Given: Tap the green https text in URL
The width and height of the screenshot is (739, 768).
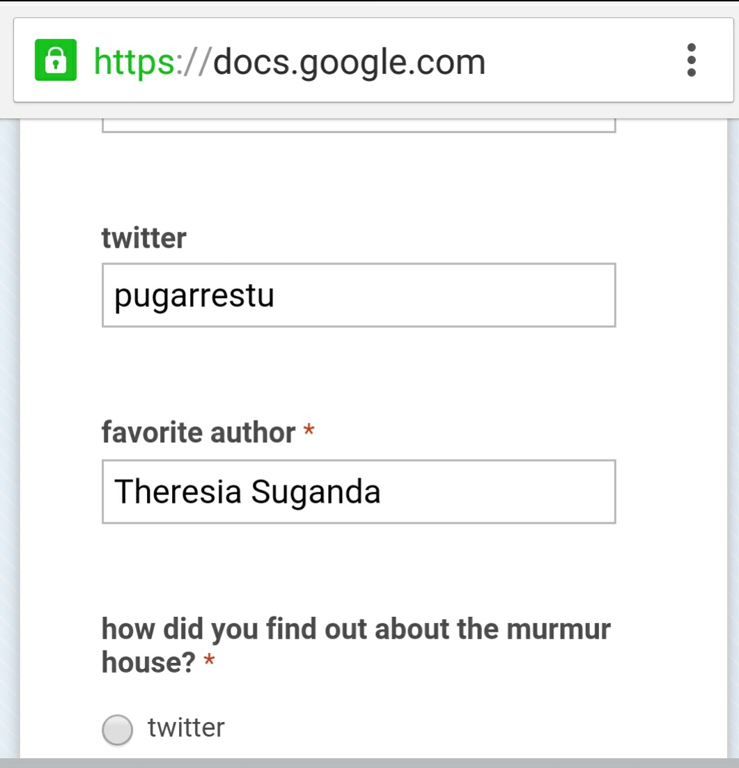Looking at the screenshot, I should tap(134, 62).
